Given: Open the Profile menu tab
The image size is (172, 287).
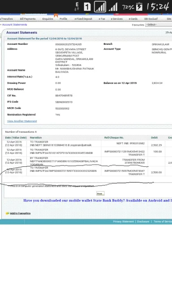Looking at the screenshot, I should tap(63, 19).
